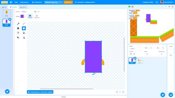The image size is (175, 98).
Task: Switch to the Costumes tab
Action: [x=13, y=7]
